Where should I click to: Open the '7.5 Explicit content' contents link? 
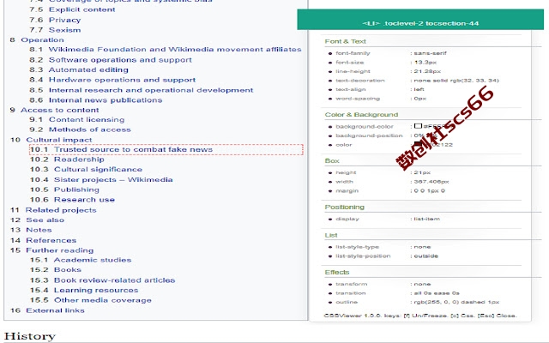[72, 9]
